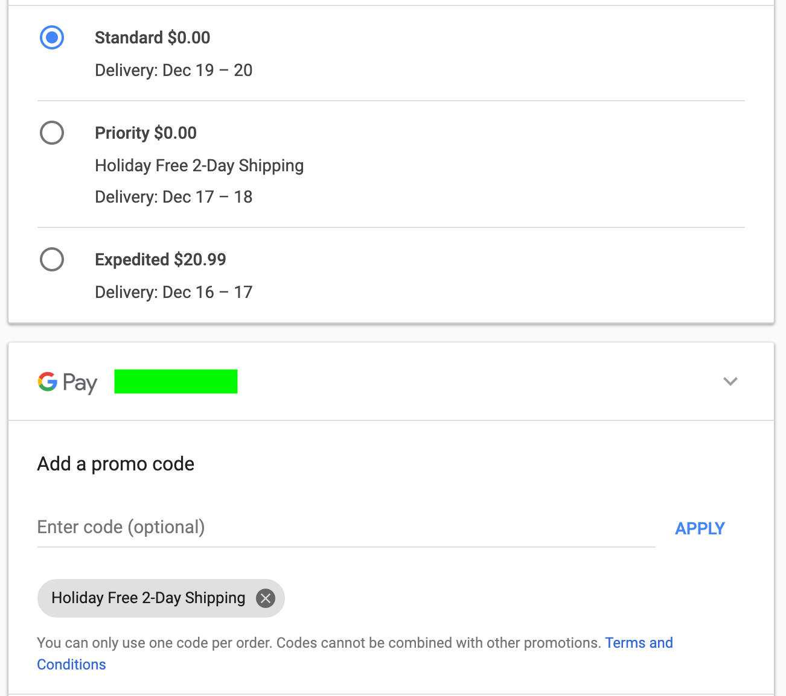Viewport: 786px width, 696px height.
Task: Remove the Holiday Free 2-Day Shipping promo
Action: tap(265, 598)
